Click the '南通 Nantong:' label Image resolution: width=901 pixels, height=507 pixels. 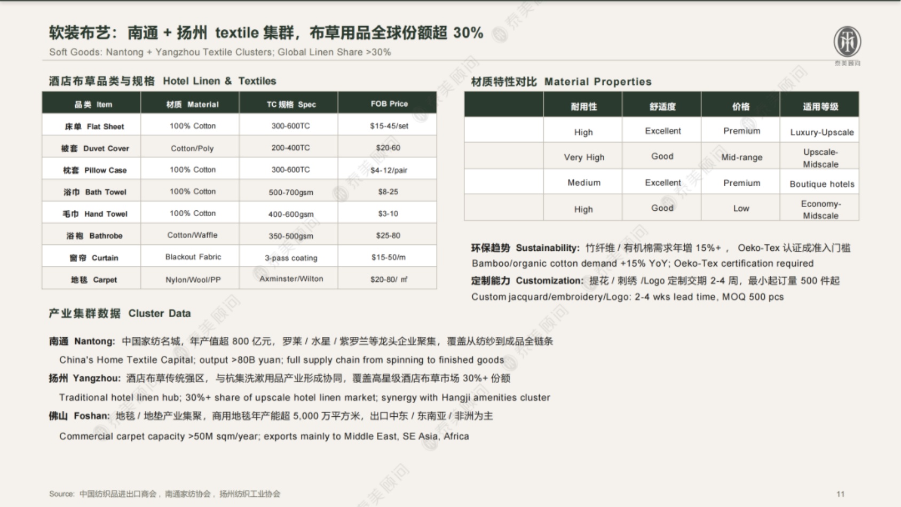click(x=82, y=341)
